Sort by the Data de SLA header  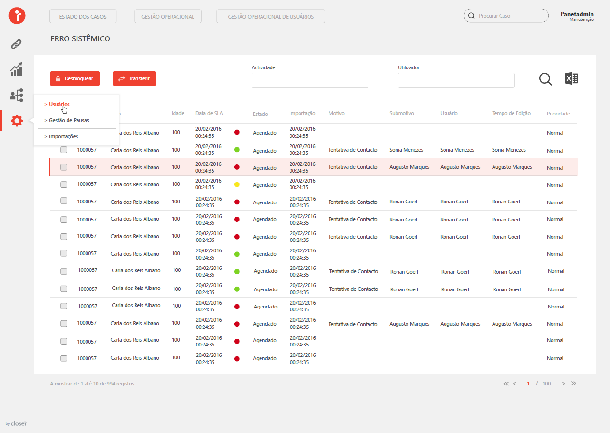coord(209,113)
